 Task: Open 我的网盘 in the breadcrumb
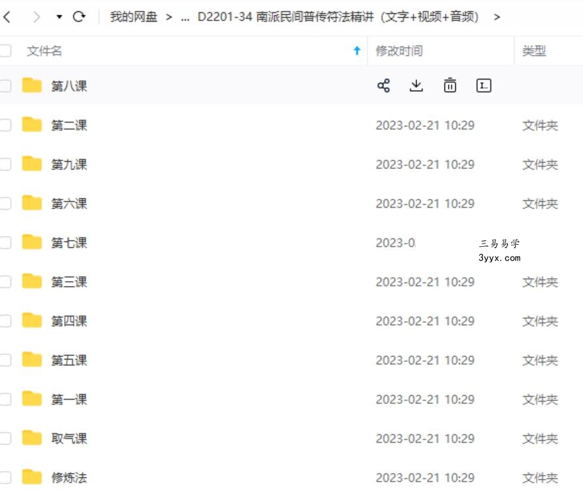point(133,17)
